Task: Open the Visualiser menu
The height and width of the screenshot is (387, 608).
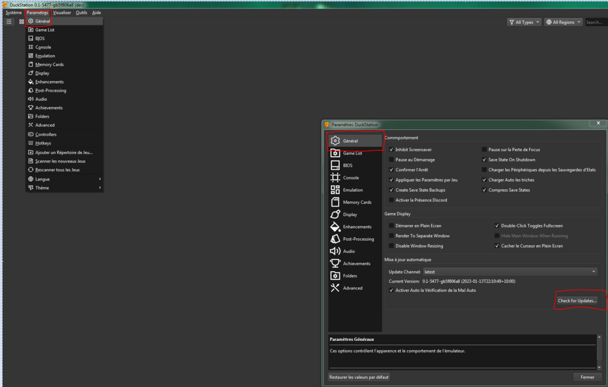Action: (x=62, y=12)
